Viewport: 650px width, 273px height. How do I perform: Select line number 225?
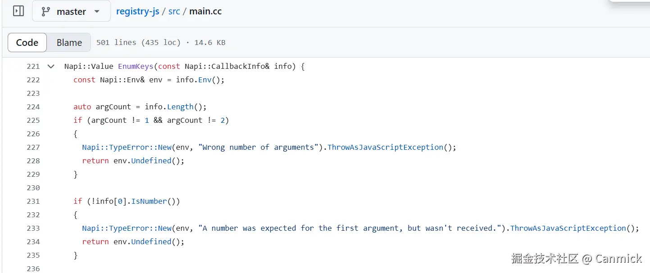pos(33,121)
